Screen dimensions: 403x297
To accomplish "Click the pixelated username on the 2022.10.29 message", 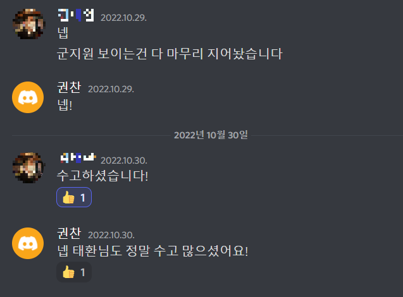I will coord(76,15).
